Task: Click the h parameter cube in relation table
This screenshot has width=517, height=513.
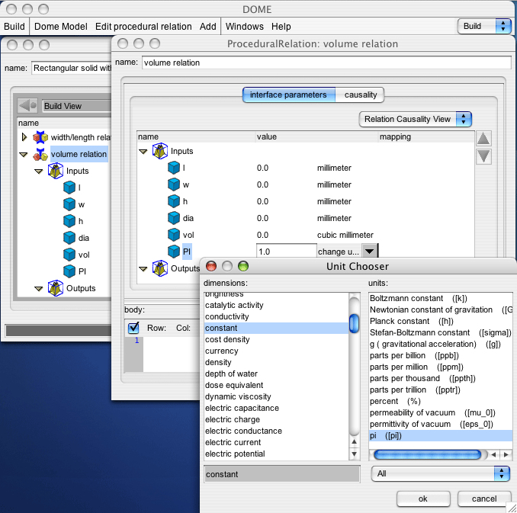Action: click(174, 201)
